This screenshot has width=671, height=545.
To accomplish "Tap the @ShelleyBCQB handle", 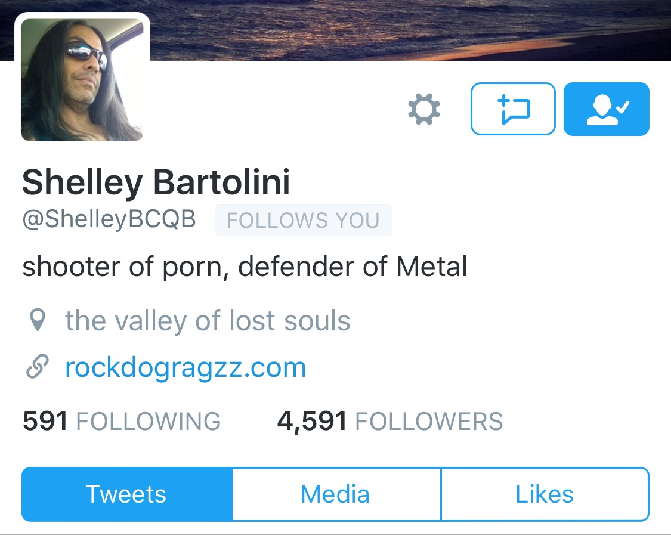I will [x=109, y=219].
